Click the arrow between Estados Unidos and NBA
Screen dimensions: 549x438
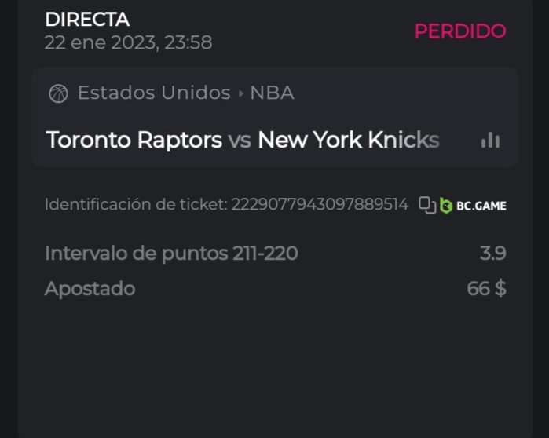tap(240, 93)
